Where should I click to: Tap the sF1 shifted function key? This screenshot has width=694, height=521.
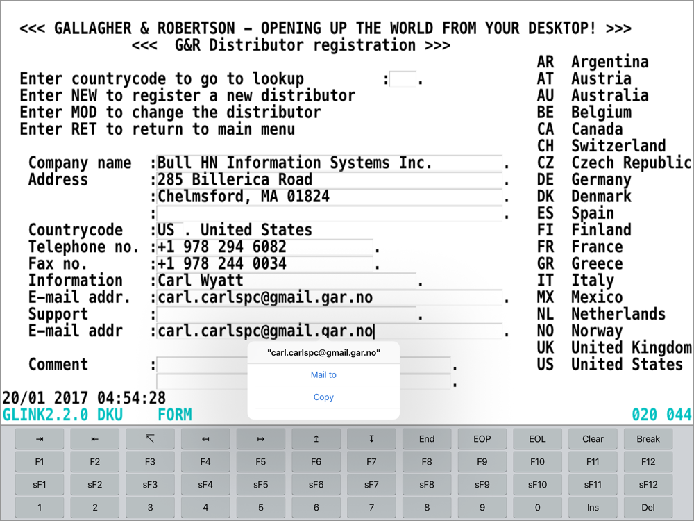40,485
